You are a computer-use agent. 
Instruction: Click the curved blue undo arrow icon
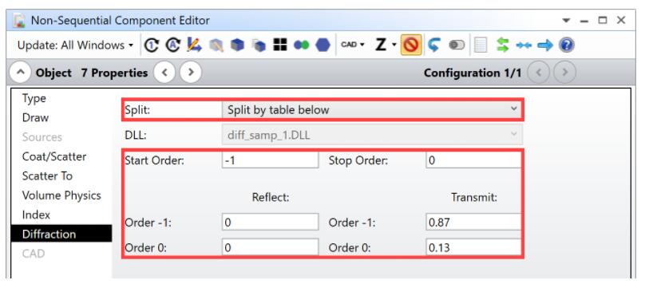[433, 45]
